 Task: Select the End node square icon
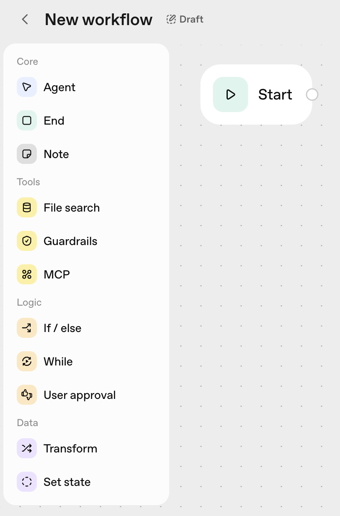[27, 120]
